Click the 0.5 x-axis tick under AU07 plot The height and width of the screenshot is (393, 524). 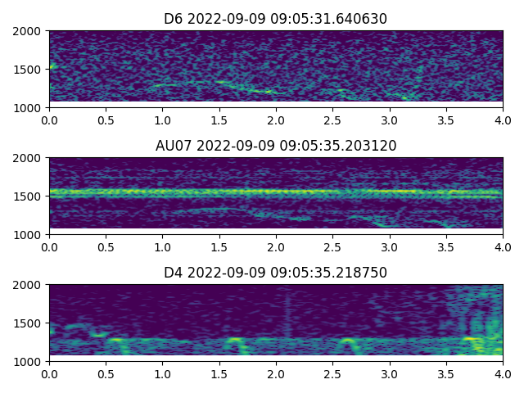[106, 246]
